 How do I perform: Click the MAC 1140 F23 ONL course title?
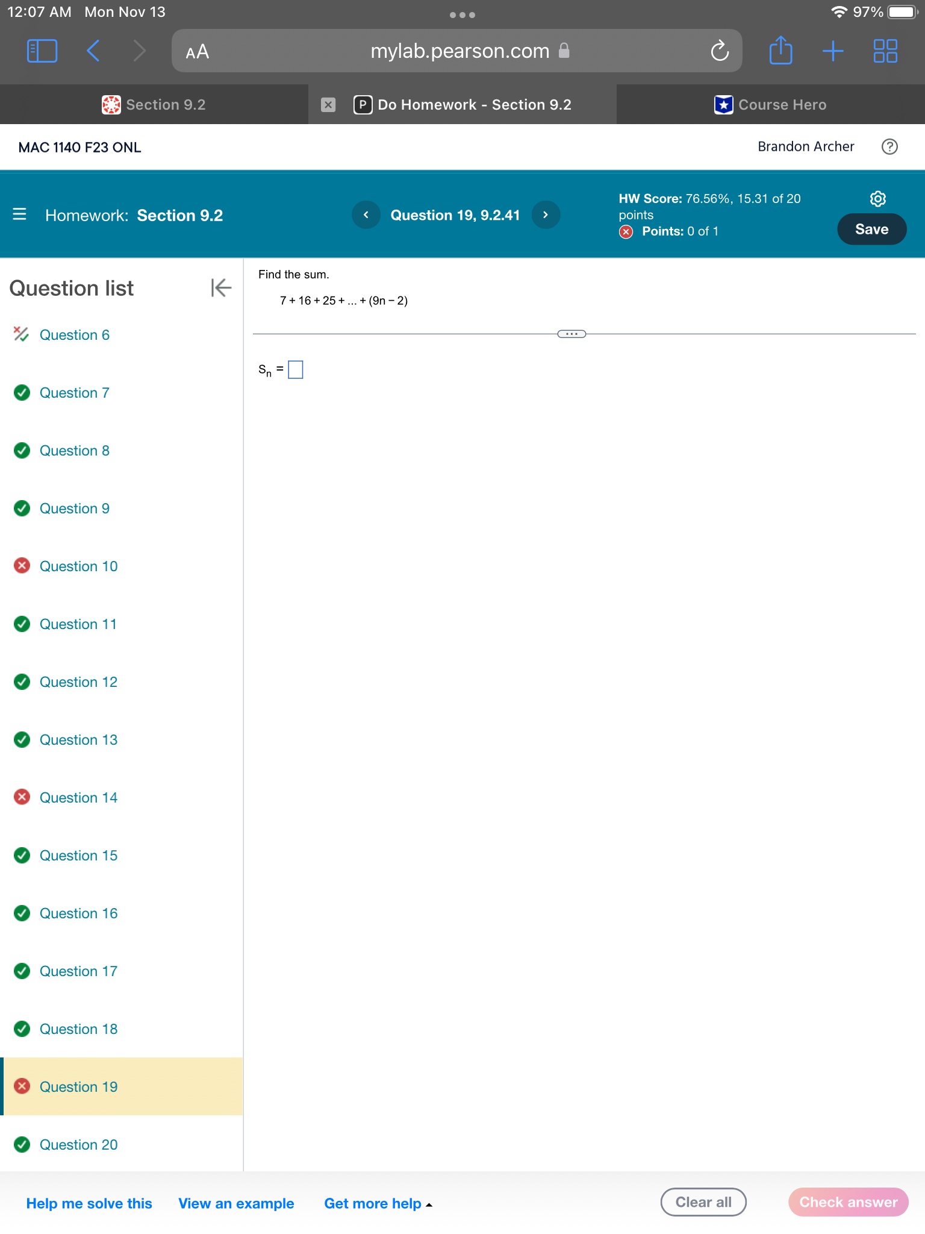pyautogui.click(x=80, y=148)
